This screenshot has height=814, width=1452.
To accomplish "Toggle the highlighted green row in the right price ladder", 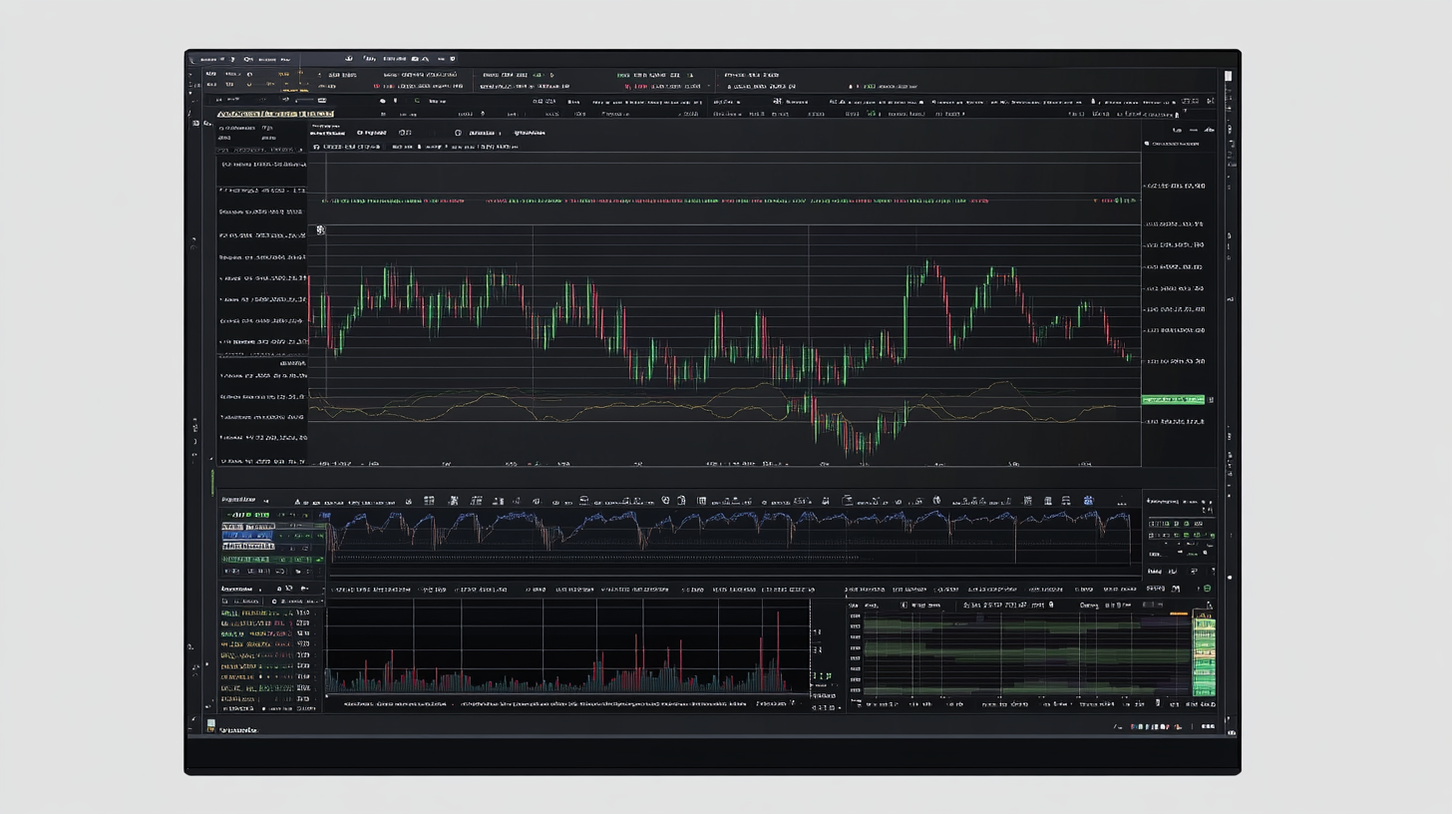I will click(1177, 399).
